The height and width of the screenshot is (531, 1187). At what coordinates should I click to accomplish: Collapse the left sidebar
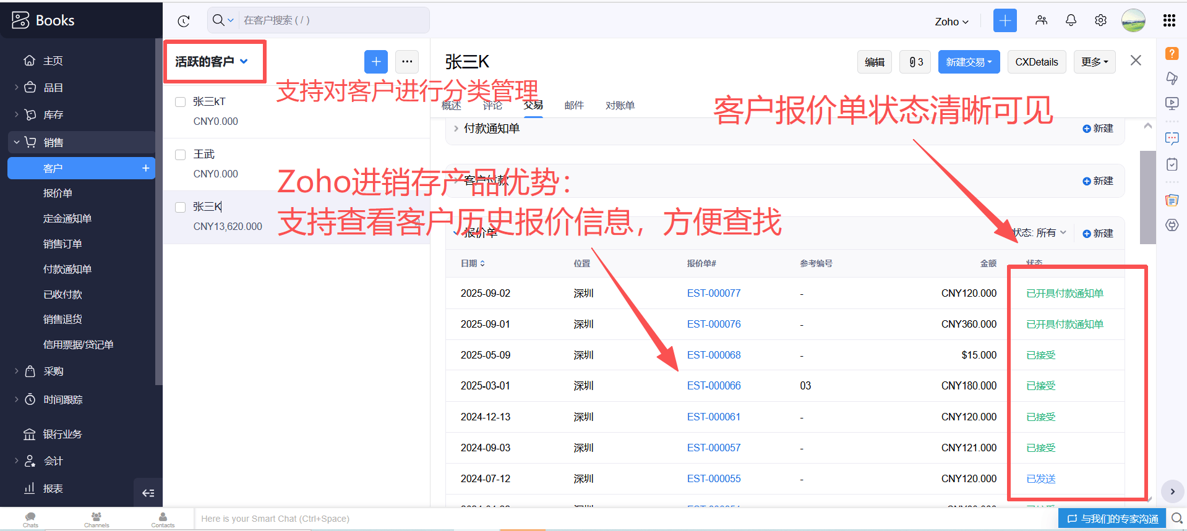[148, 493]
